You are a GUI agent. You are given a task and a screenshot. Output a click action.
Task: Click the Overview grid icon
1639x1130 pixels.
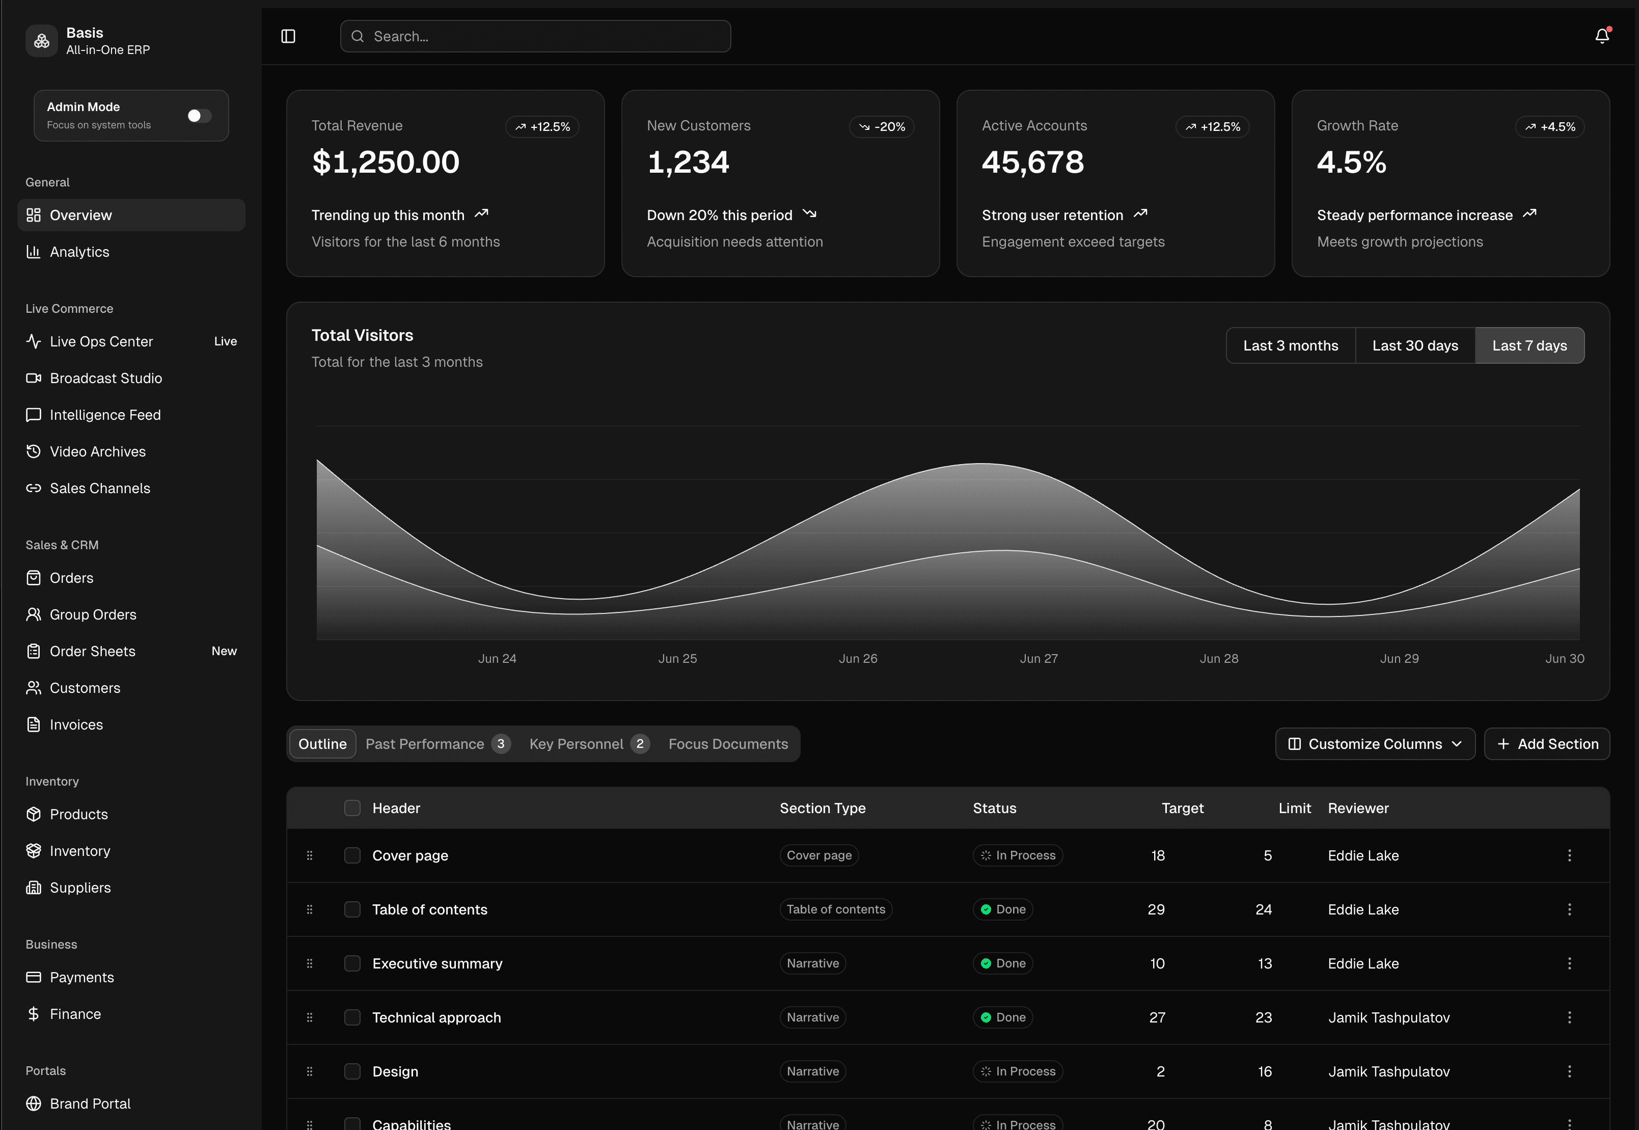pos(33,215)
